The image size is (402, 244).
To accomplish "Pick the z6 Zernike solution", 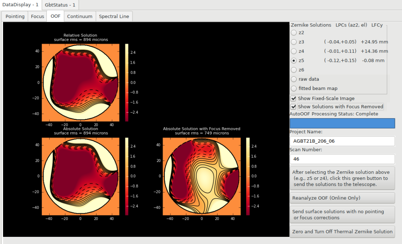I will click(294, 70).
